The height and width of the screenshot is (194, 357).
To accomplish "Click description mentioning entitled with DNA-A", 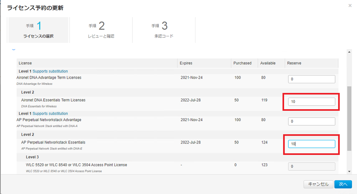I will point(47,126).
